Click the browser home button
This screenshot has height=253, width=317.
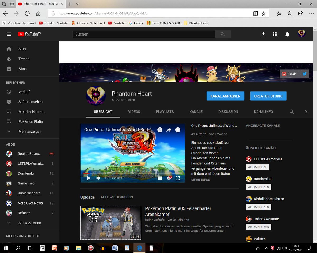(38, 13)
